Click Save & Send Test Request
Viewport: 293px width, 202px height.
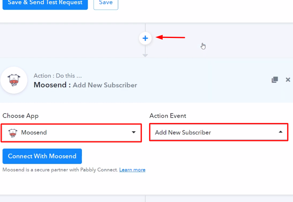pos(45,4)
